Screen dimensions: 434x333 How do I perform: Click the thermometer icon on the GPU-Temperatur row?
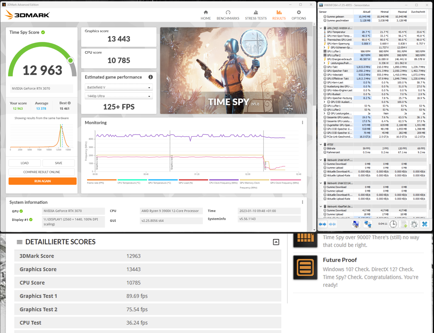tap(325, 32)
